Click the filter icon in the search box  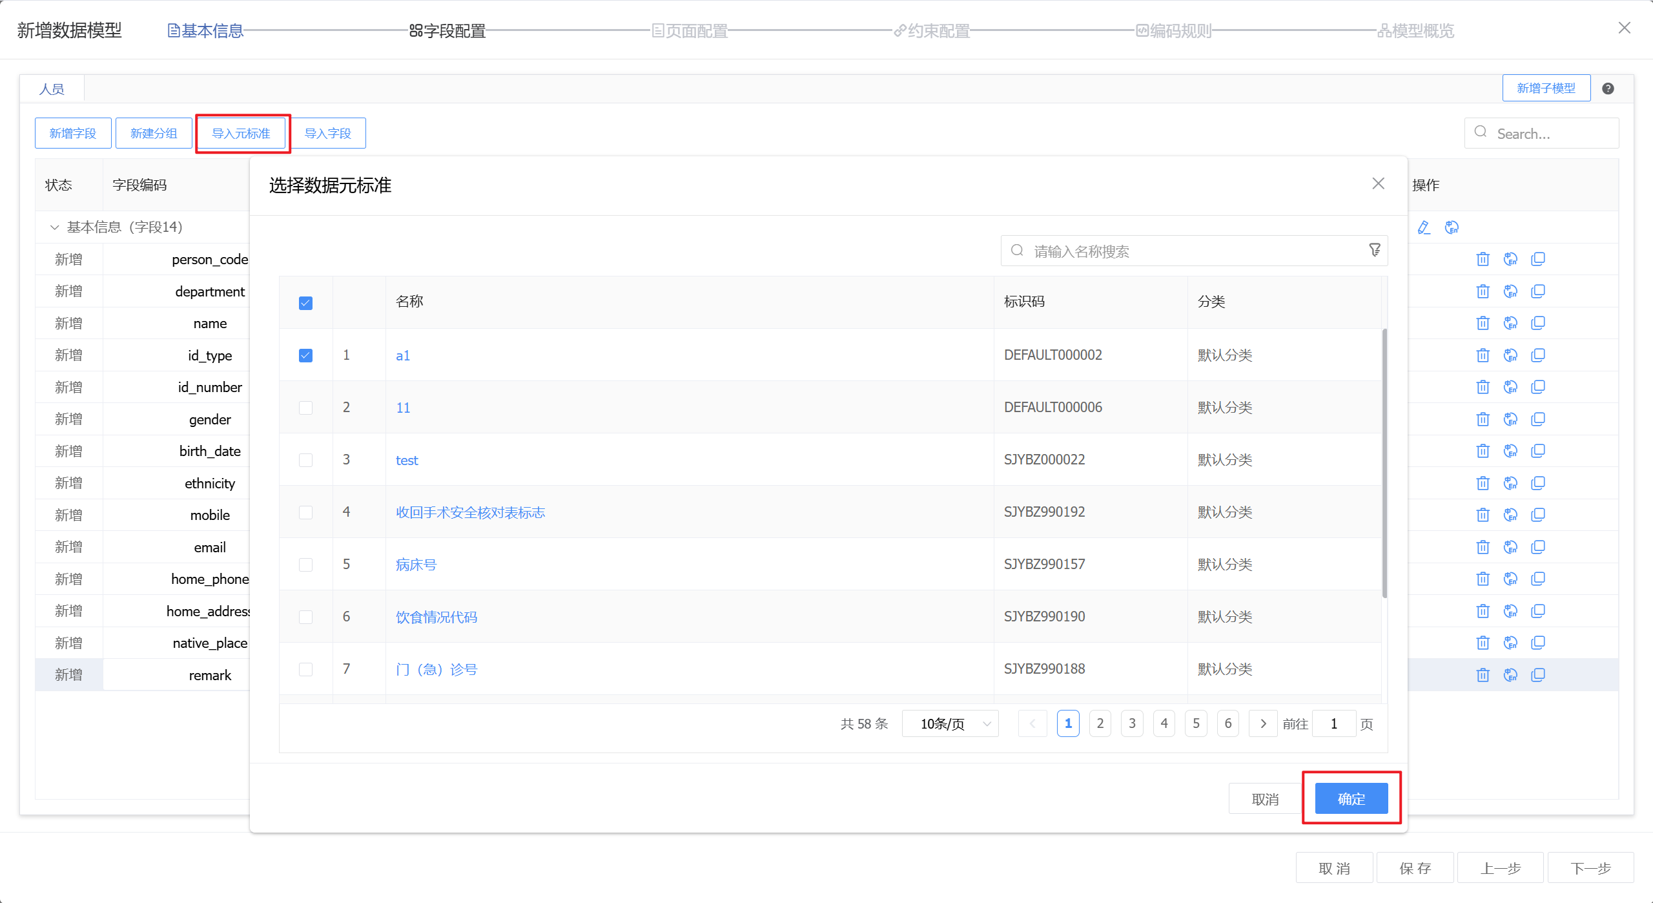(1375, 250)
